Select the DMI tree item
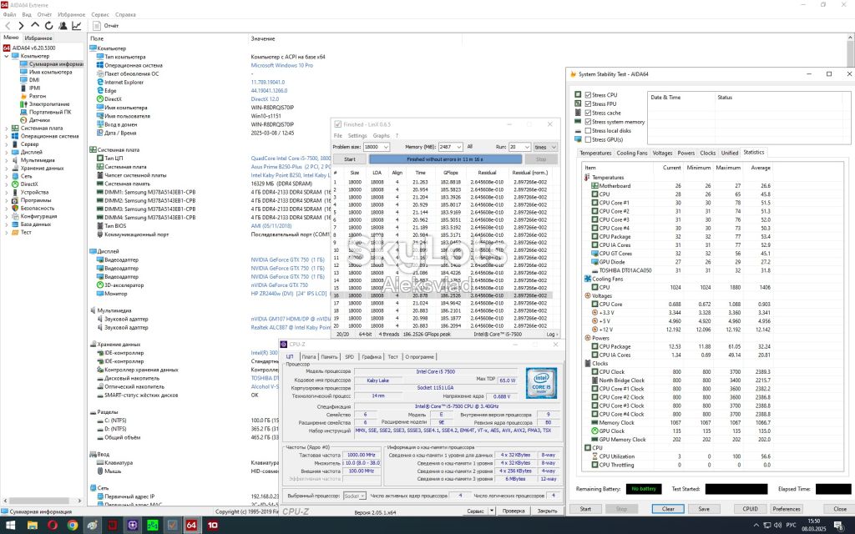Image resolution: width=855 pixels, height=534 pixels. [34, 79]
